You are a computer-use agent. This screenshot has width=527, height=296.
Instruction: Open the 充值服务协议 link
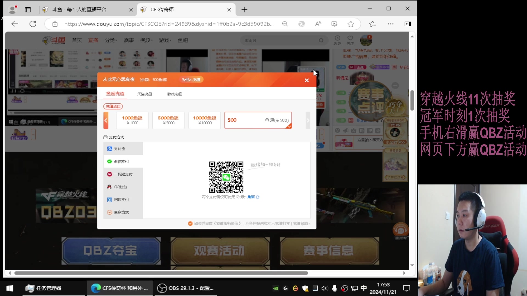[x=228, y=224]
